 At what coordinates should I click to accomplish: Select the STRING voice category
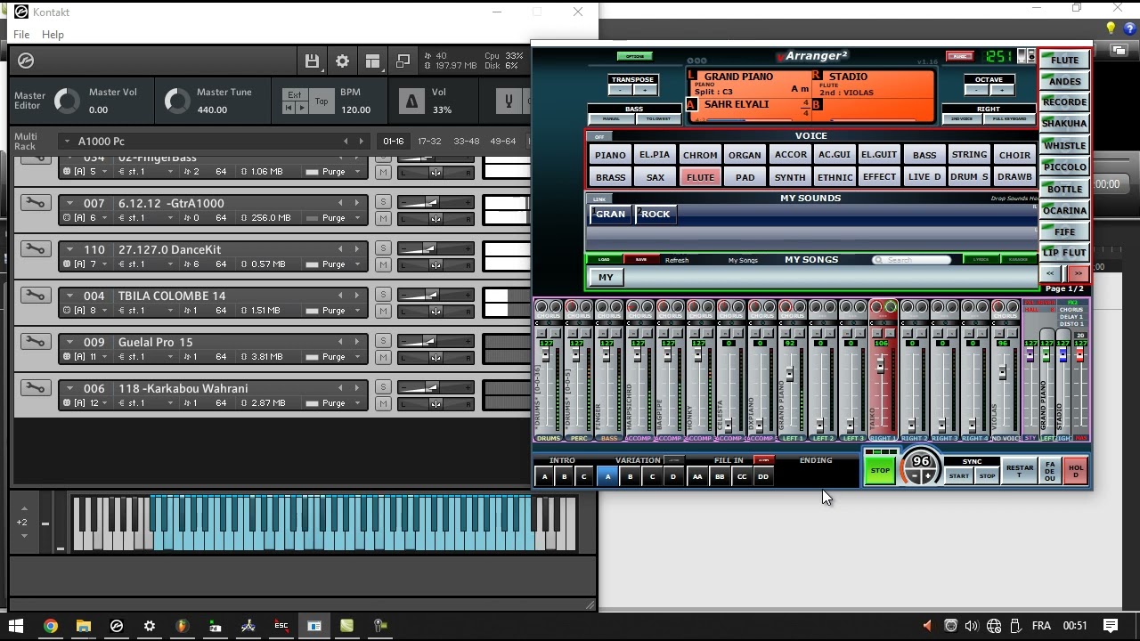click(x=969, y=155)
